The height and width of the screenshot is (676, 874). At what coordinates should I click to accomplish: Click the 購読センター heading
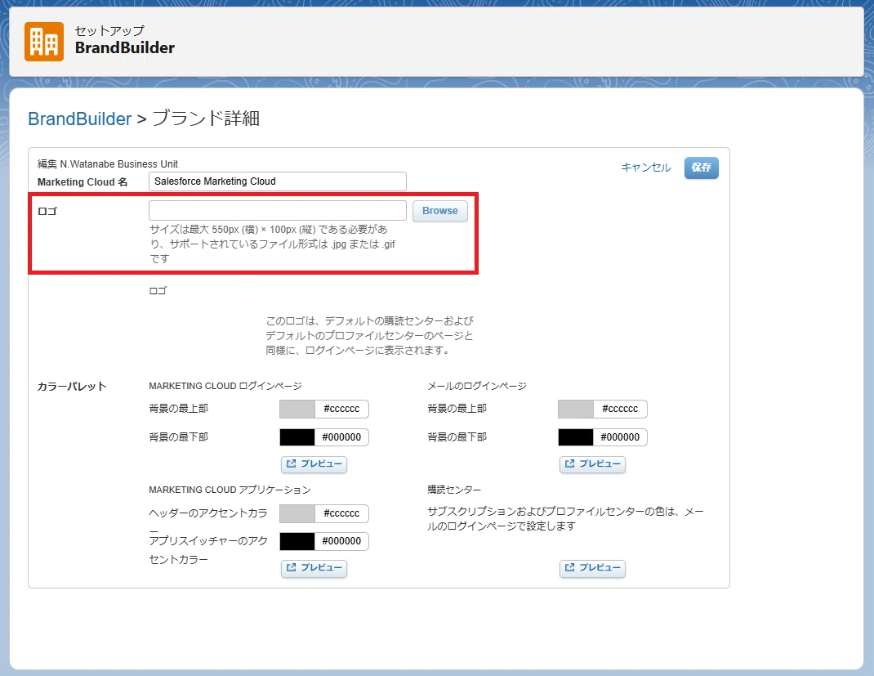[x=454, y=490]
